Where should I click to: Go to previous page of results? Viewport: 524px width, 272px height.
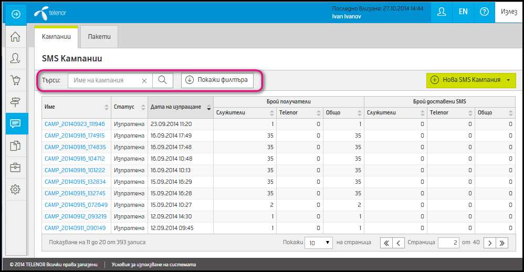pyautogui.click(x=399, y=243)
